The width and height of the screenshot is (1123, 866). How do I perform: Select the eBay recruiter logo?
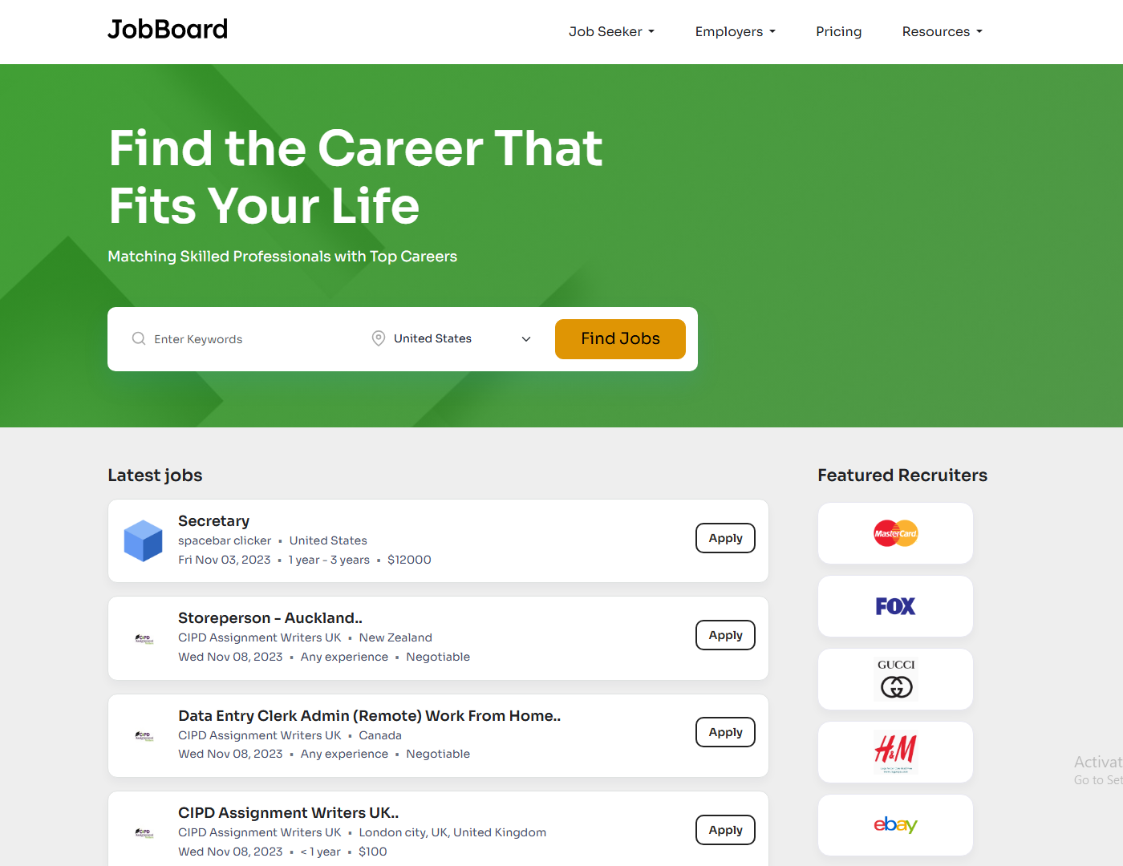pos(895,824)
